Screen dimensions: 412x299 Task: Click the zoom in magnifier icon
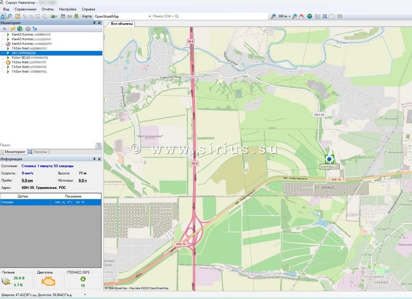[x=273, y=16]
